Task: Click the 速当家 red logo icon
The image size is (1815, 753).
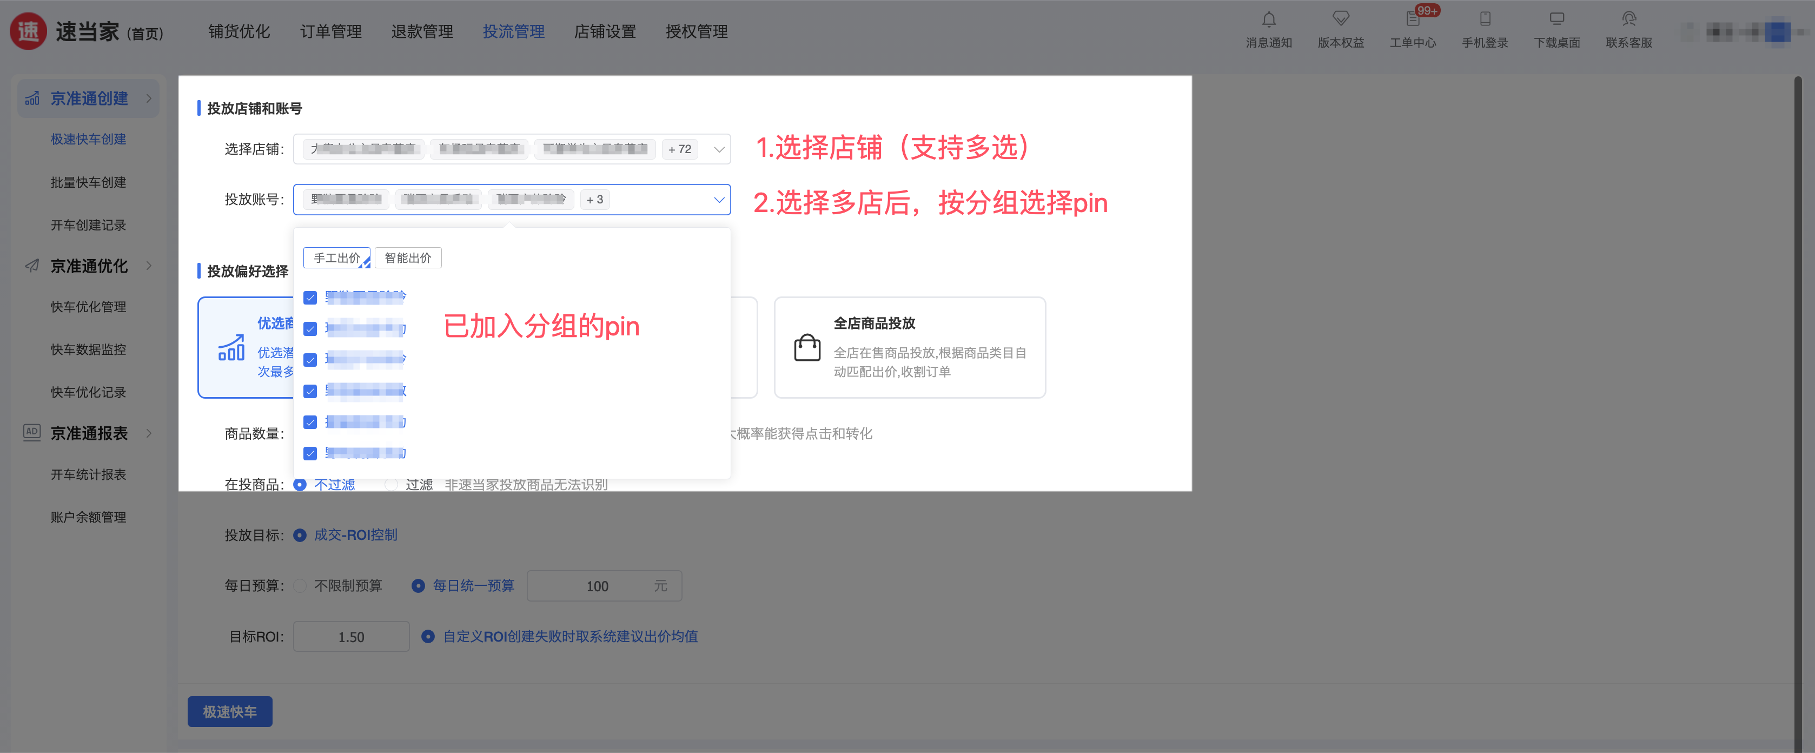Action: point(28,31)
